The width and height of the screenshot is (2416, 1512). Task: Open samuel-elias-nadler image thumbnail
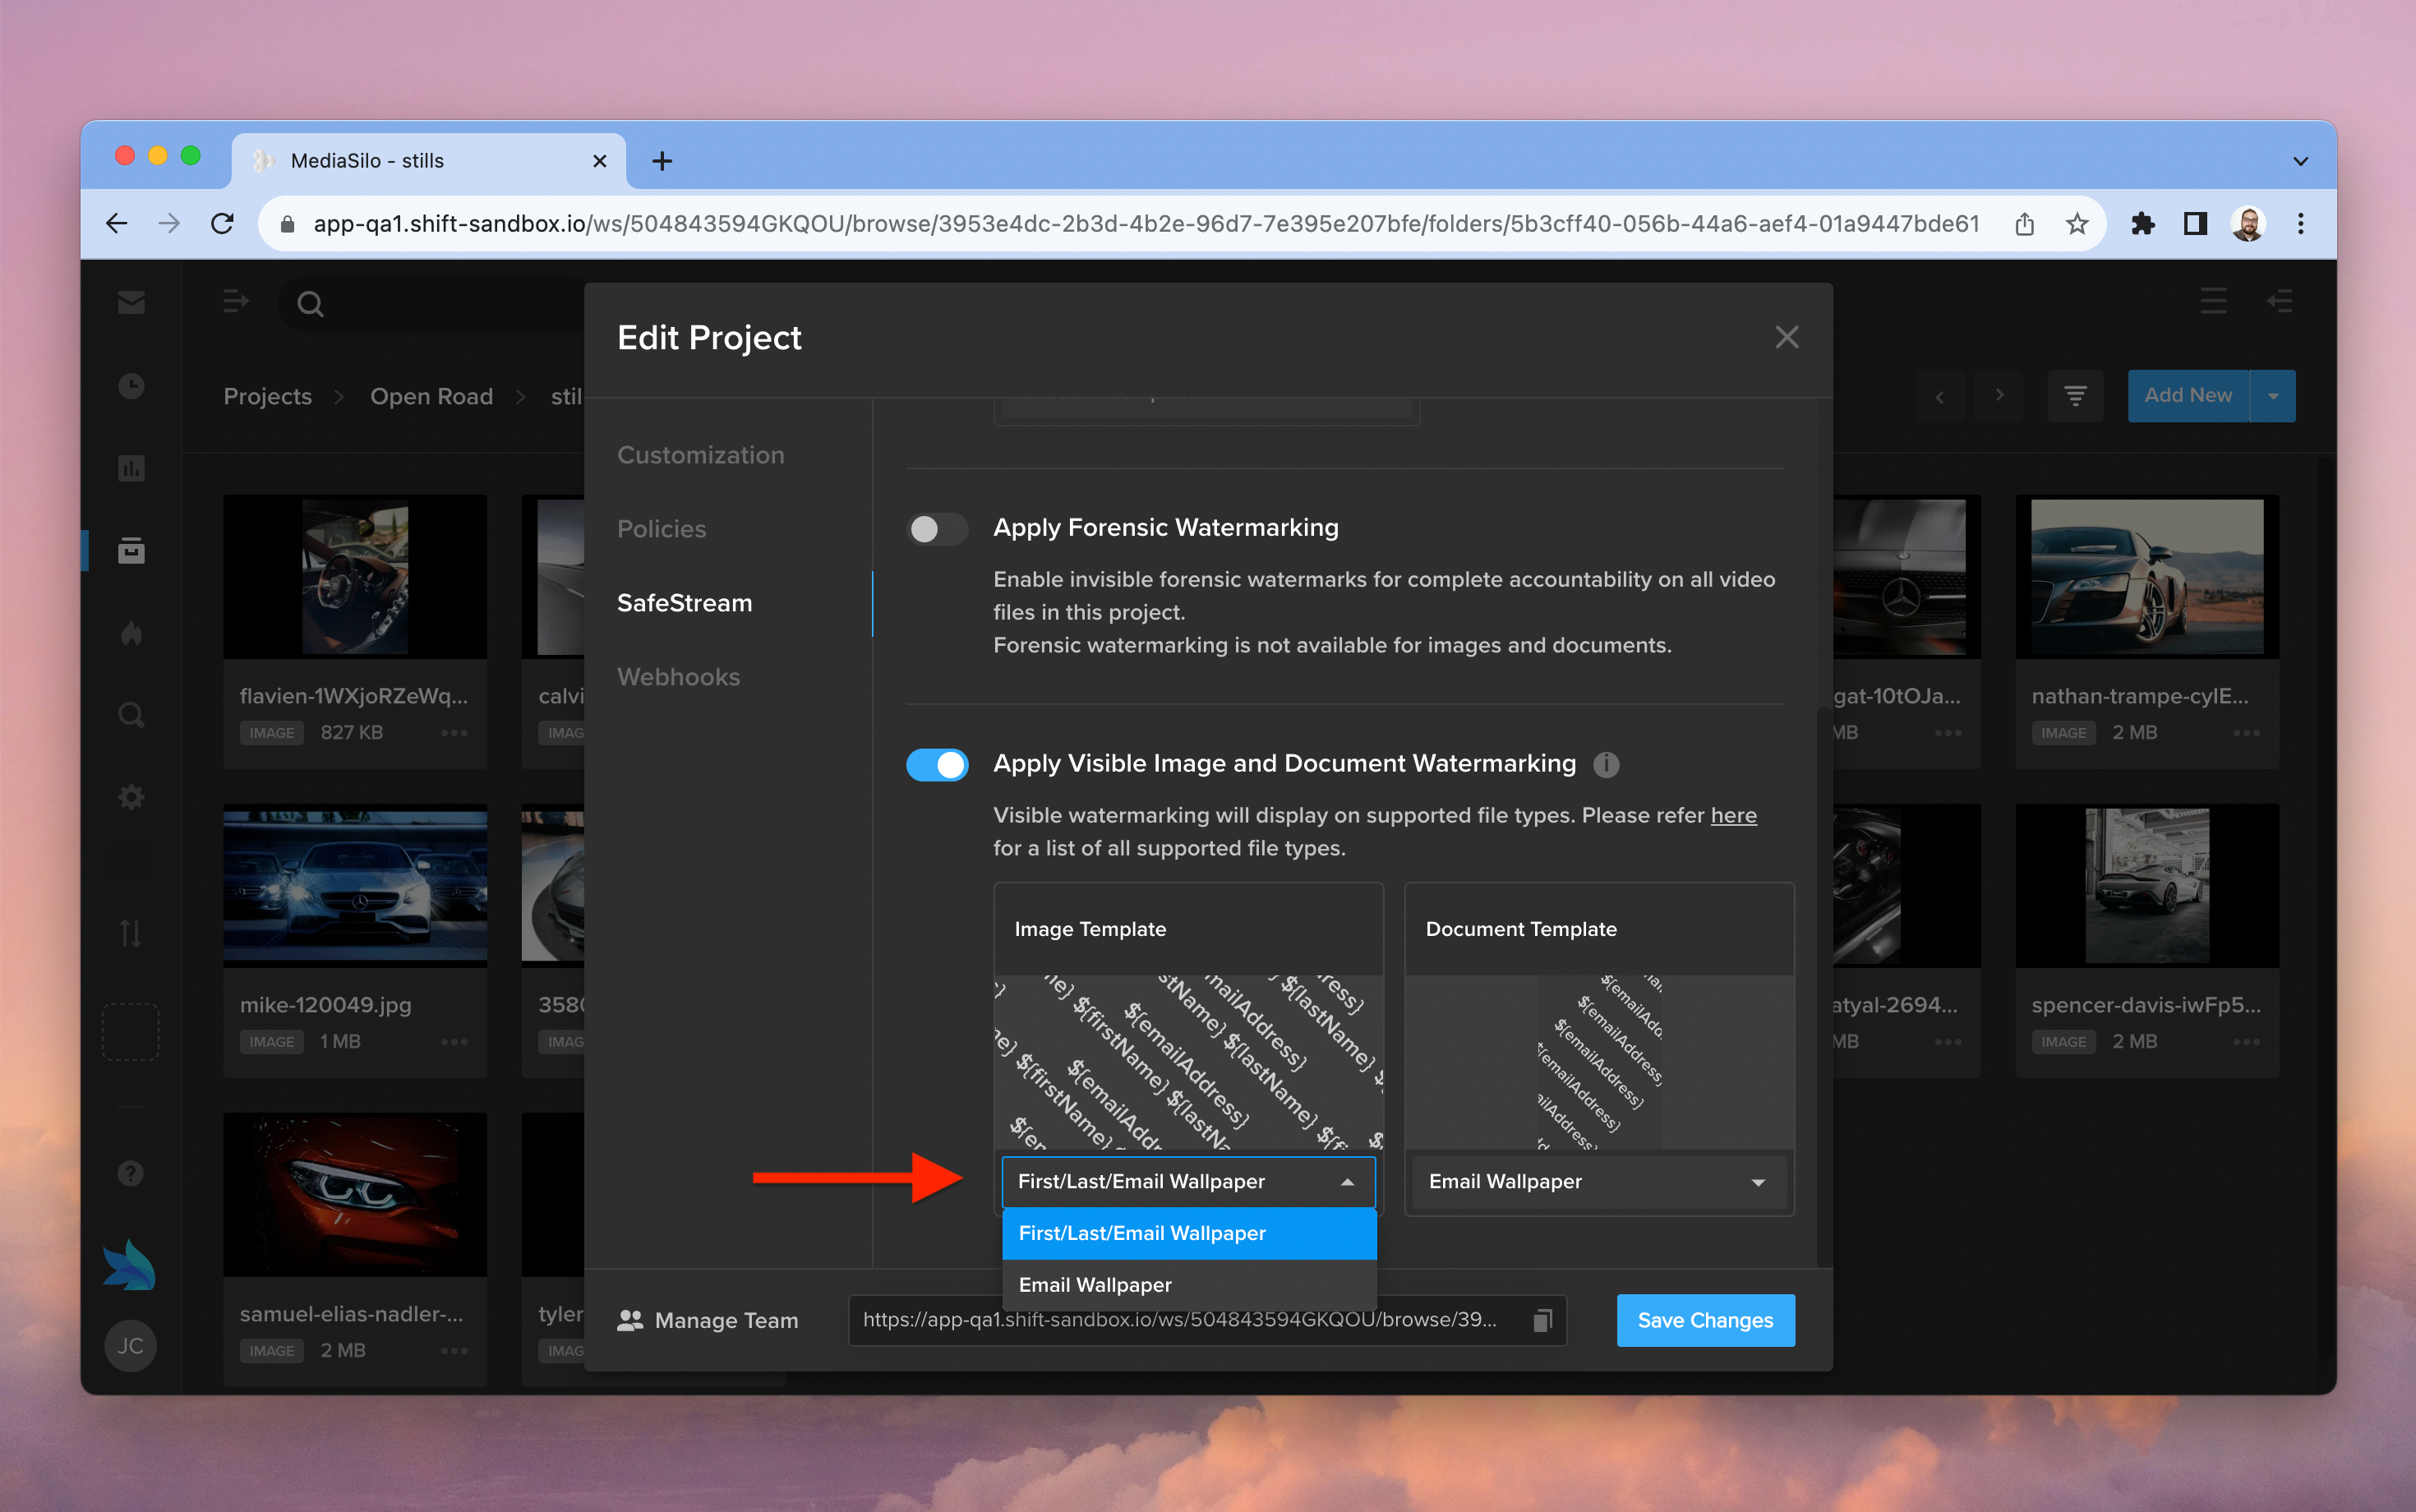click(x=355, y=1195)
